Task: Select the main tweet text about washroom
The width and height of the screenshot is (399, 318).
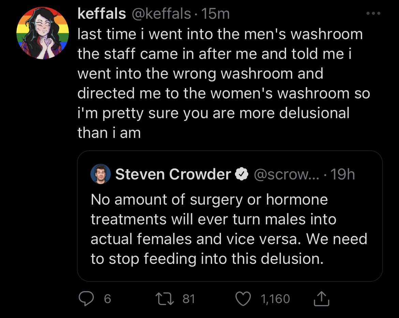Action: (x=224, y=83)
